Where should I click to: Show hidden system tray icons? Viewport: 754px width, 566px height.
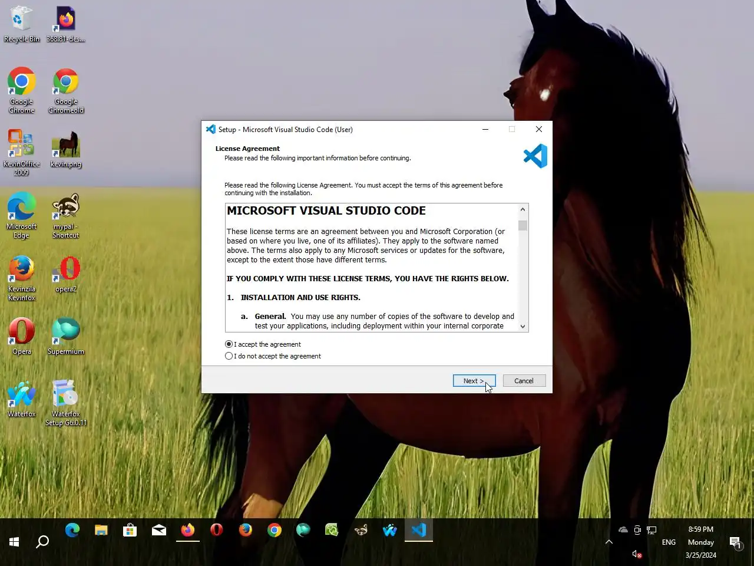(609, 542)
